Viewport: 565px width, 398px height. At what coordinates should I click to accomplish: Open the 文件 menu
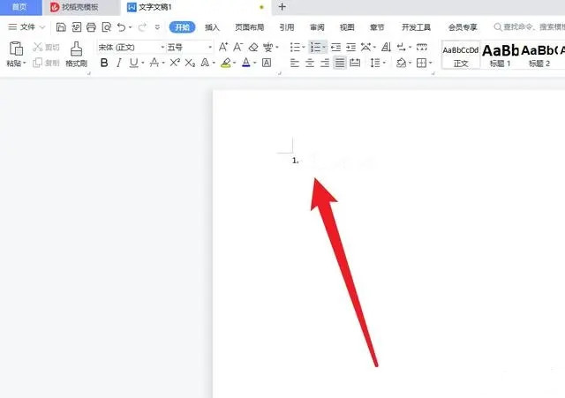[x=26, y=27]
